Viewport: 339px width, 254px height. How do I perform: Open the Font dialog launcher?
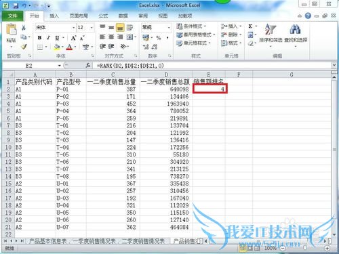click(92, 56)
